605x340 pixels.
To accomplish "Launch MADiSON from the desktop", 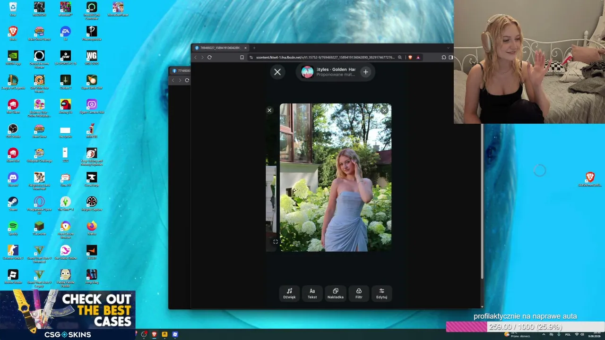I will click(x=39, y=8).
